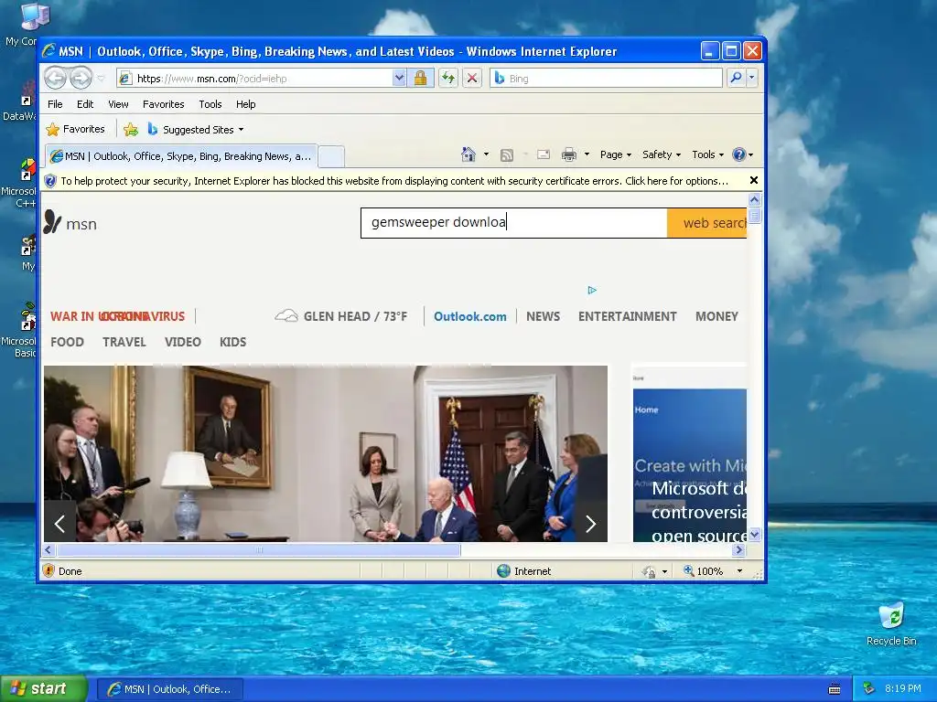Click the web search button
This screenshot has height=702, width=937.
coord(707,223)
